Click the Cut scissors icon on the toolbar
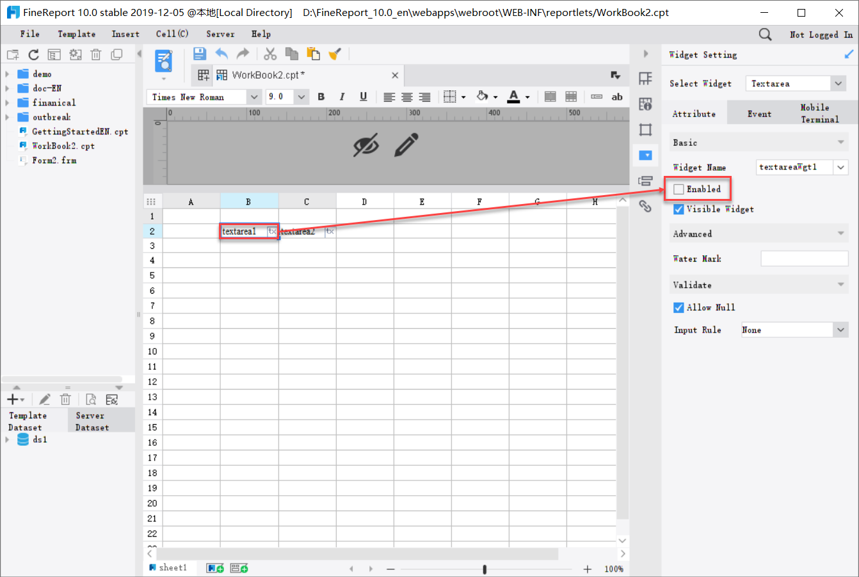This screenshot has width=859, height=577. [270, 54]
